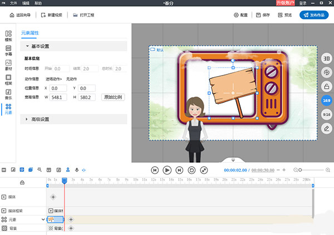Jump to next frame playback button

point(179,170)
